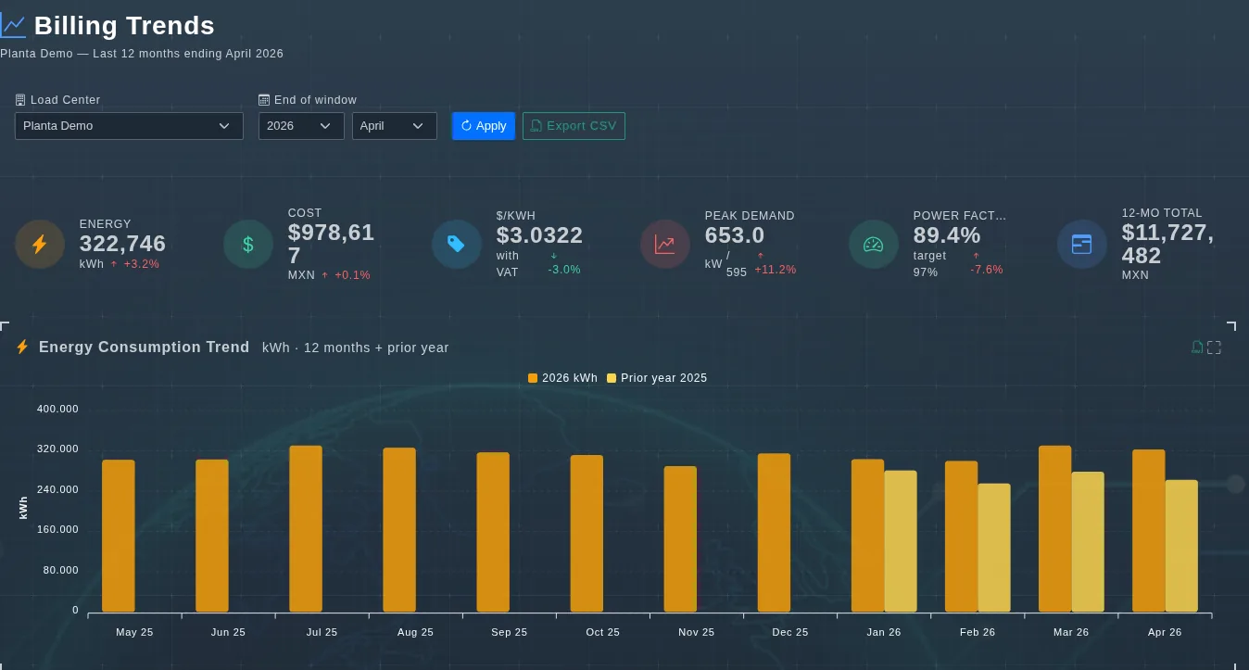Click the 400.000 y-axis label
The image size is (1249, 670).
pos(57,409)
